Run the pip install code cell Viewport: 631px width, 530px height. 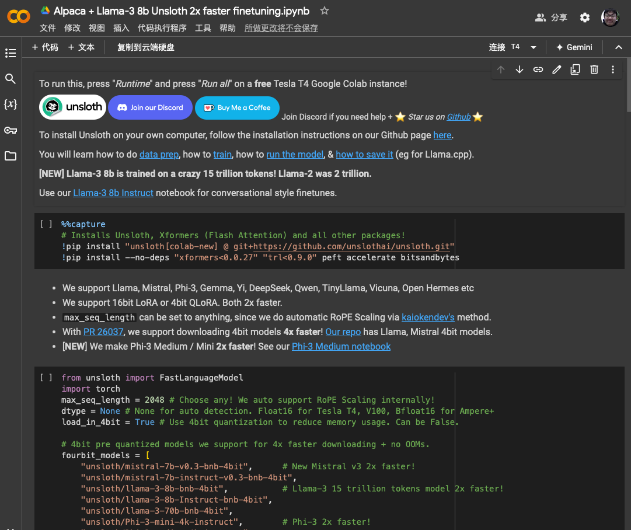pyautogui.click(x=46, y=224)
